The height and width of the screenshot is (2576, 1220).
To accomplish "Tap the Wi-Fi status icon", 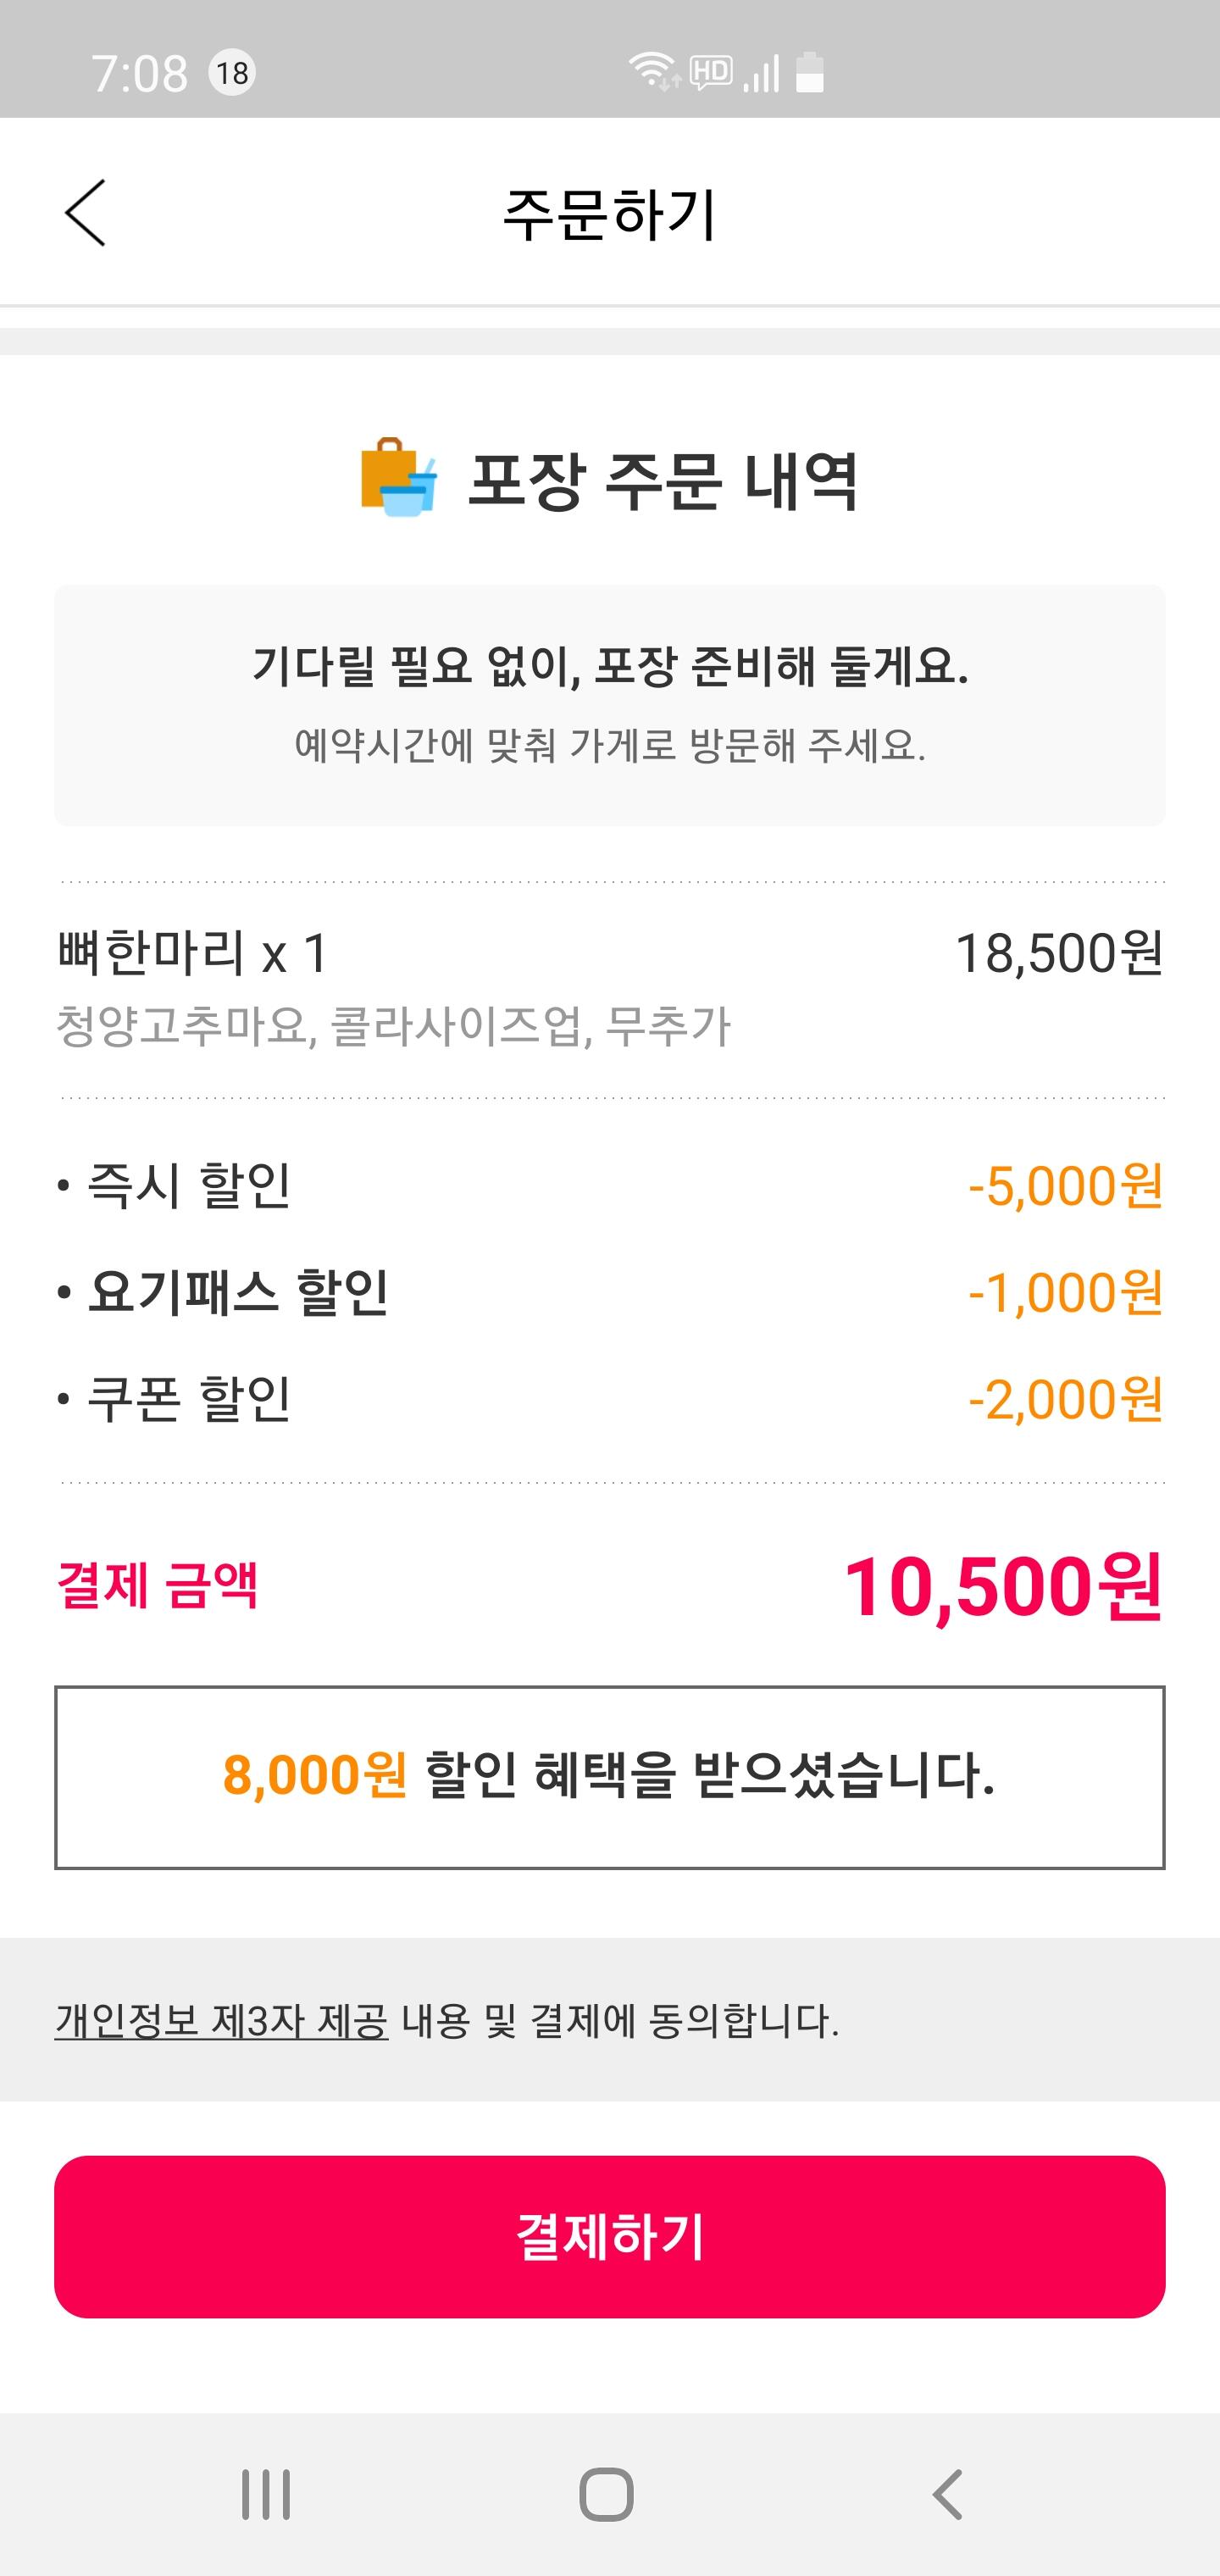I will click(653, 72).
